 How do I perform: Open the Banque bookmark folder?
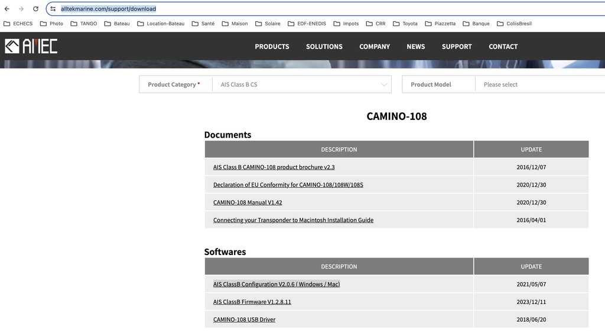(476, 24)
